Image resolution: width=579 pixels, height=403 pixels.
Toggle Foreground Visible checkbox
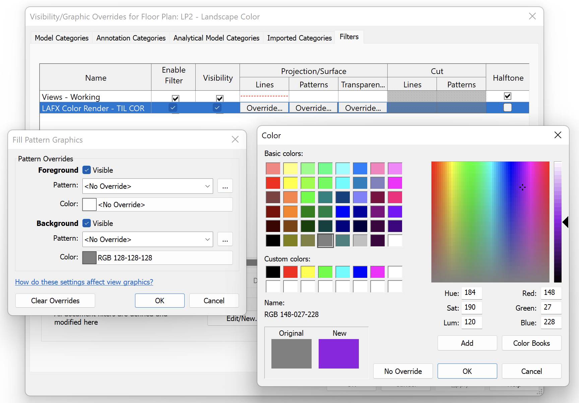coord(87,170)
